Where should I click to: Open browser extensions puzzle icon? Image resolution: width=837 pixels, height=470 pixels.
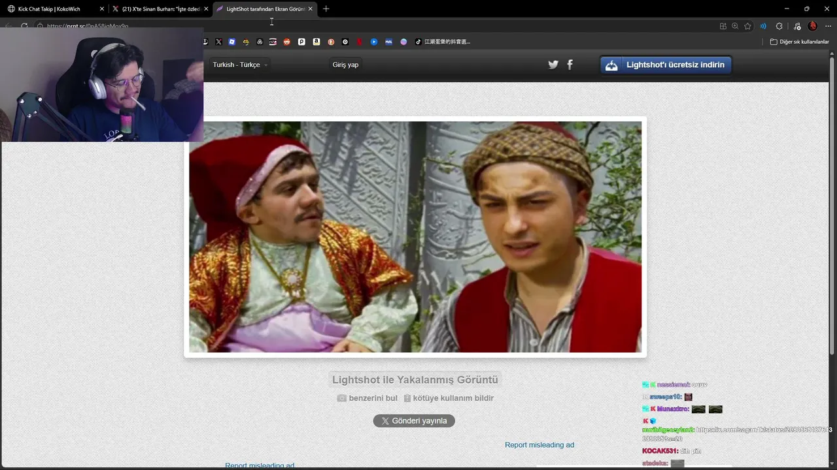[779, 26]
